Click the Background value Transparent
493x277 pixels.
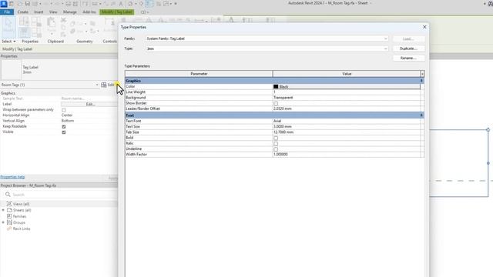click(347, 98)
